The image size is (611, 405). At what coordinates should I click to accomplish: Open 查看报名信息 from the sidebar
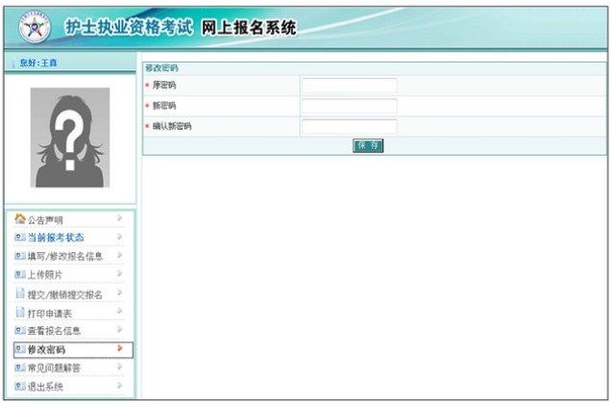pyautogui.click(x=54, y=331)
